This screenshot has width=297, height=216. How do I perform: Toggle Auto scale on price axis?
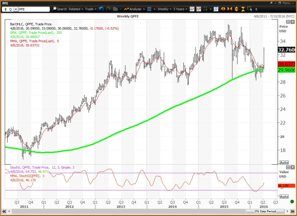click(x=284, y=162)
